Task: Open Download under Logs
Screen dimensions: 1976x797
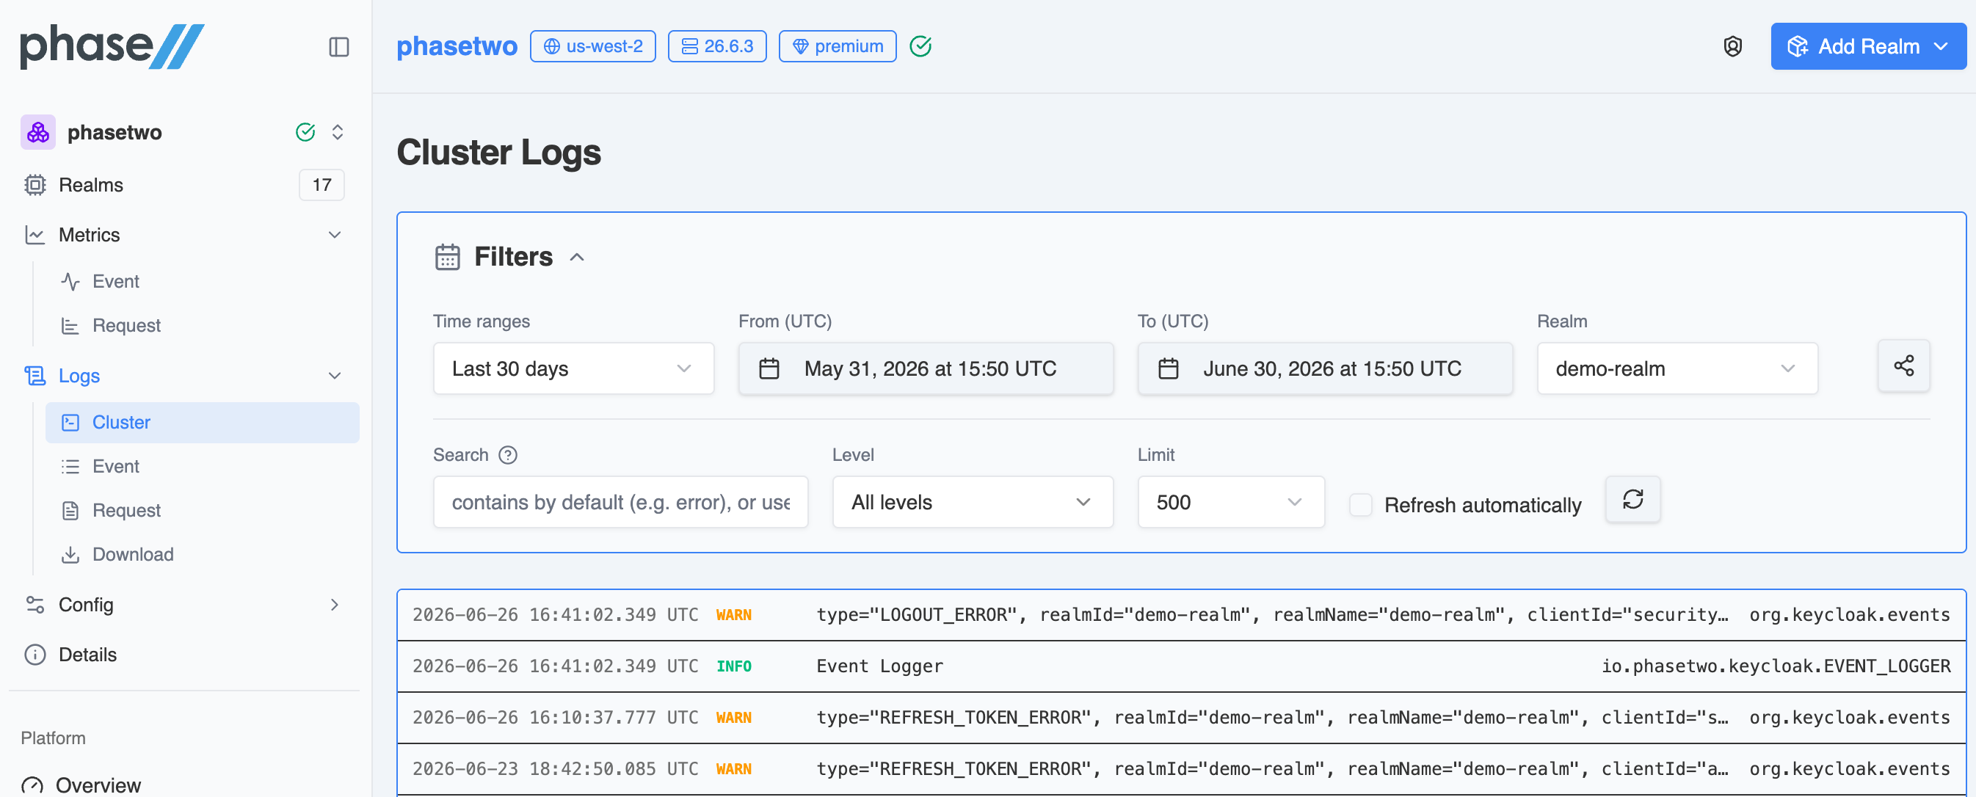Action: [133, 554]
